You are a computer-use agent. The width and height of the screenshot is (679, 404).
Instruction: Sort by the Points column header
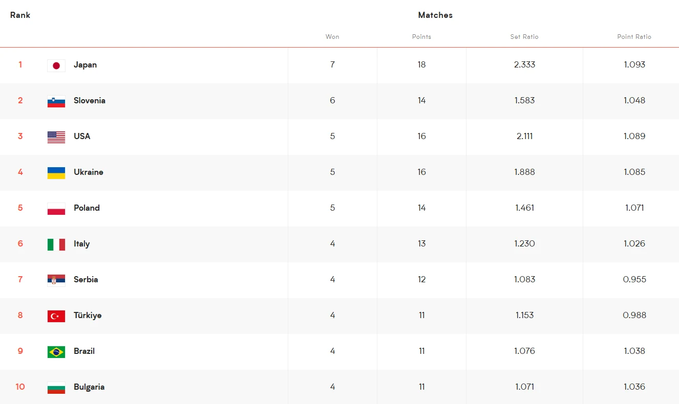pos(421,37)
